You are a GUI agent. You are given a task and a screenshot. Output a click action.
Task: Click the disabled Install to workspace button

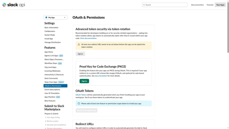point(86,110)
